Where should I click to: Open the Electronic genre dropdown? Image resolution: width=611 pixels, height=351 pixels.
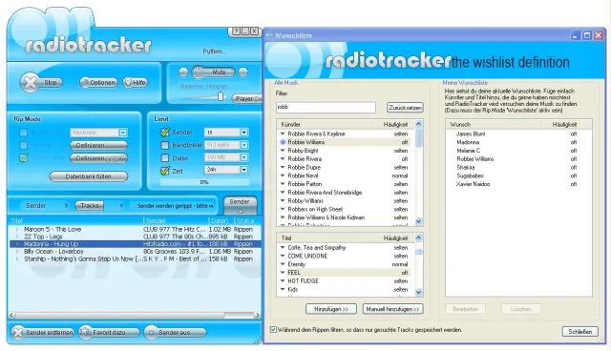(123, 133)
